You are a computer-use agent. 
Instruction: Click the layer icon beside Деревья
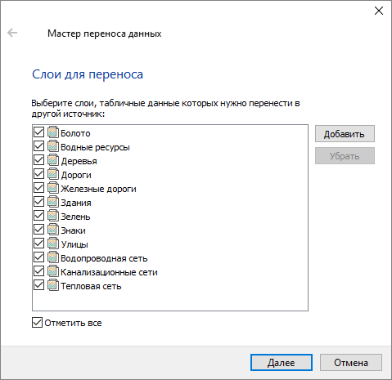tap(53, 160)
